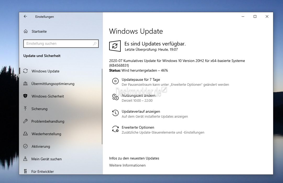Follow the Weitere Informationen link
283x183 pixels.
pyautogui.click(x=127, y=165)
